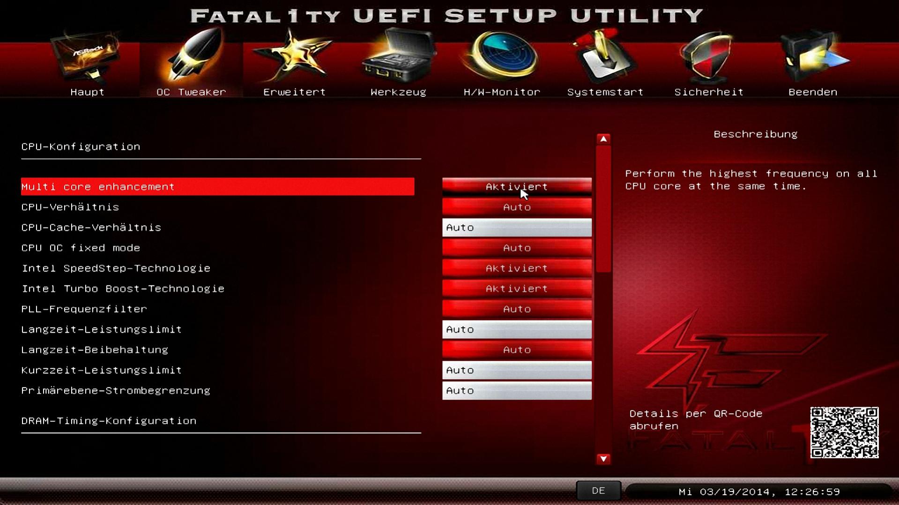
Task: Open Langzeit-Beibehaltung Auto dropdown
Action: click(517, 350)
